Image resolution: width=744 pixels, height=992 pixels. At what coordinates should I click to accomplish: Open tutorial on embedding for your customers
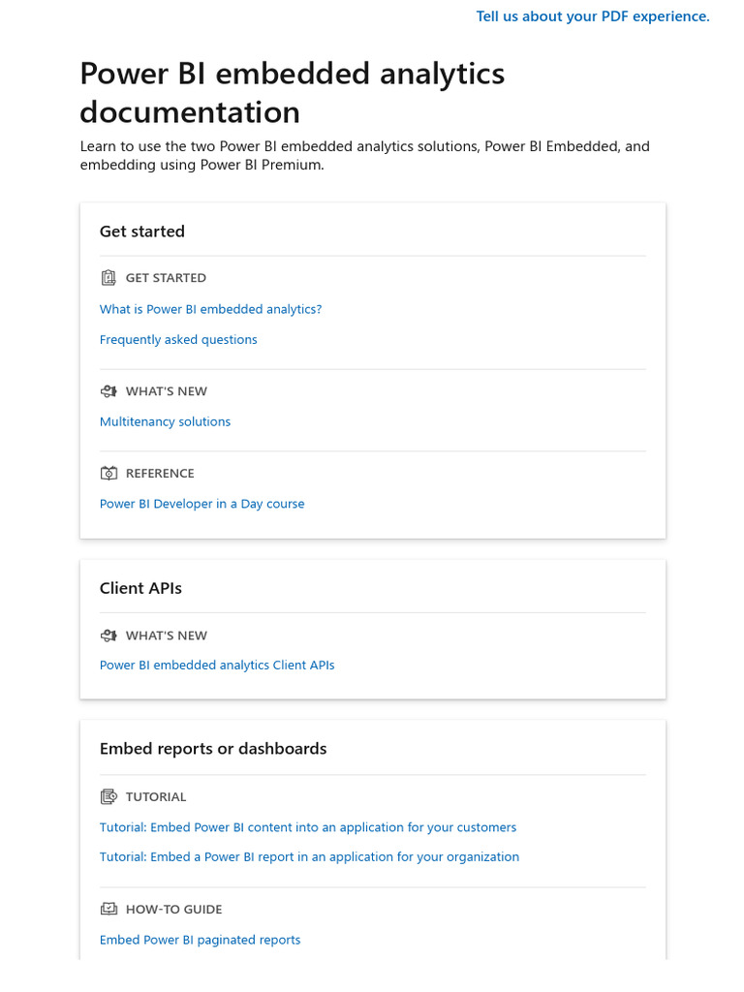[x=308, y=827]
